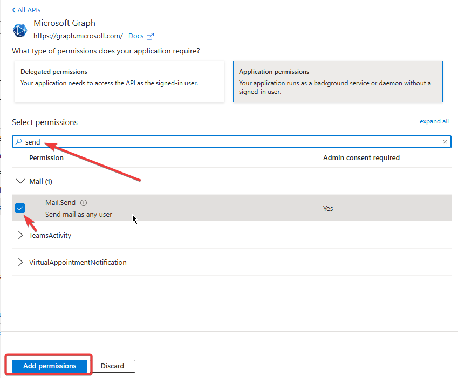458x378 pixels.
Task: Collapse the Mail permissions group
Action: pos(20,181)
